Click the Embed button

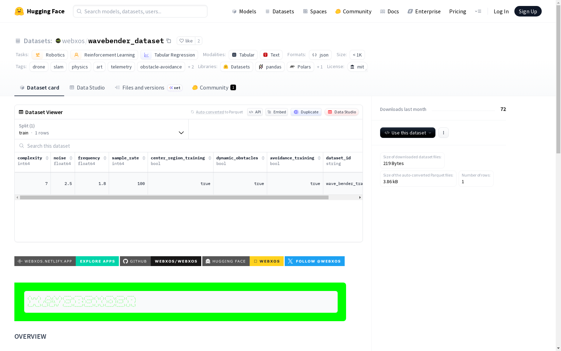(x=277, y=112)
